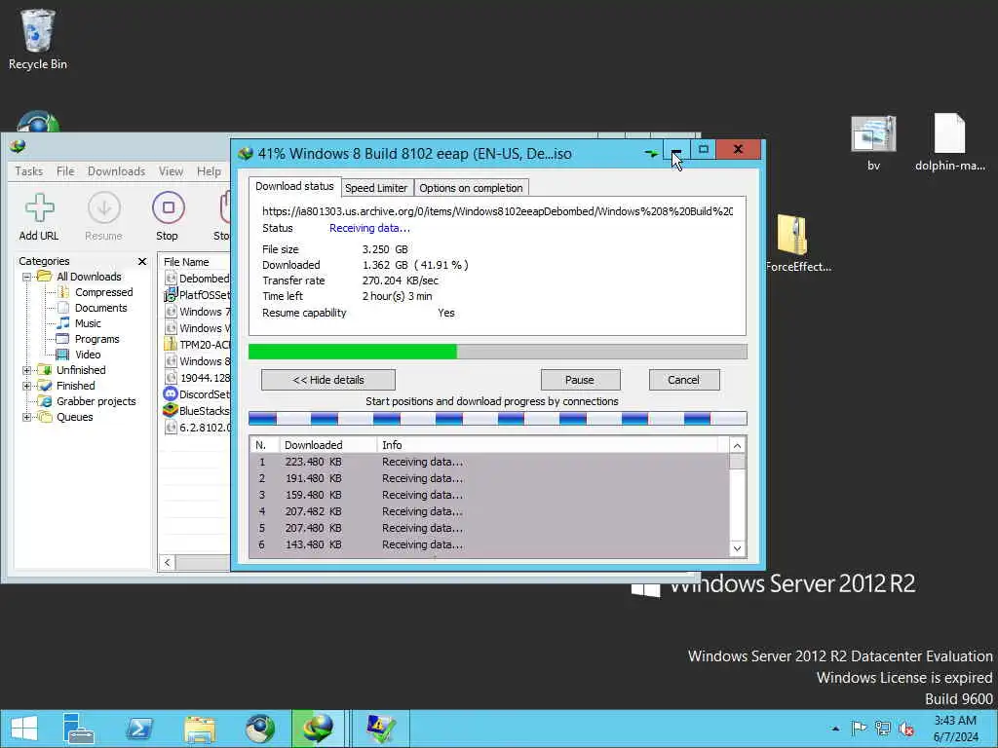
Task: Select the 6.2.8102.0 file in list
Action: click(197, 428)
